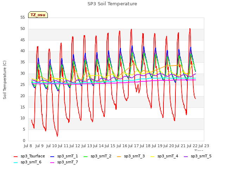The width and height of the screenshot is (225, 169).
Task: Click the SP3 Soil Temperature title
Action: click(x=112, y=4)
